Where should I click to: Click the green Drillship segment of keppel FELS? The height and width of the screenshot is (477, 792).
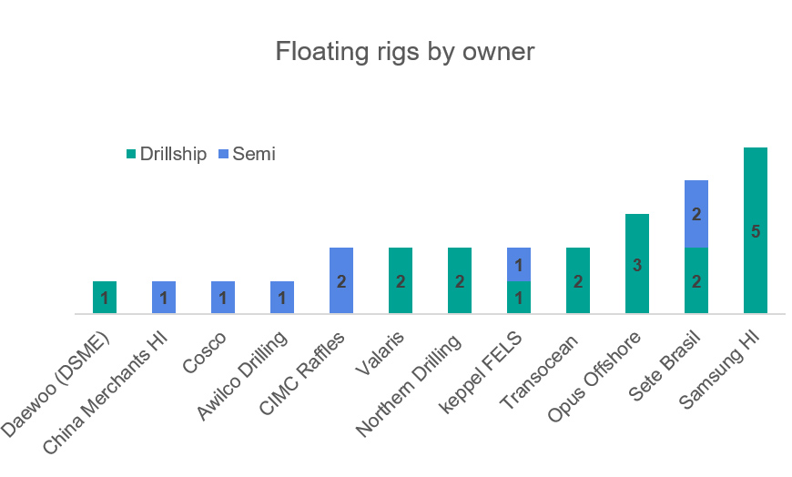pos(519,298)
